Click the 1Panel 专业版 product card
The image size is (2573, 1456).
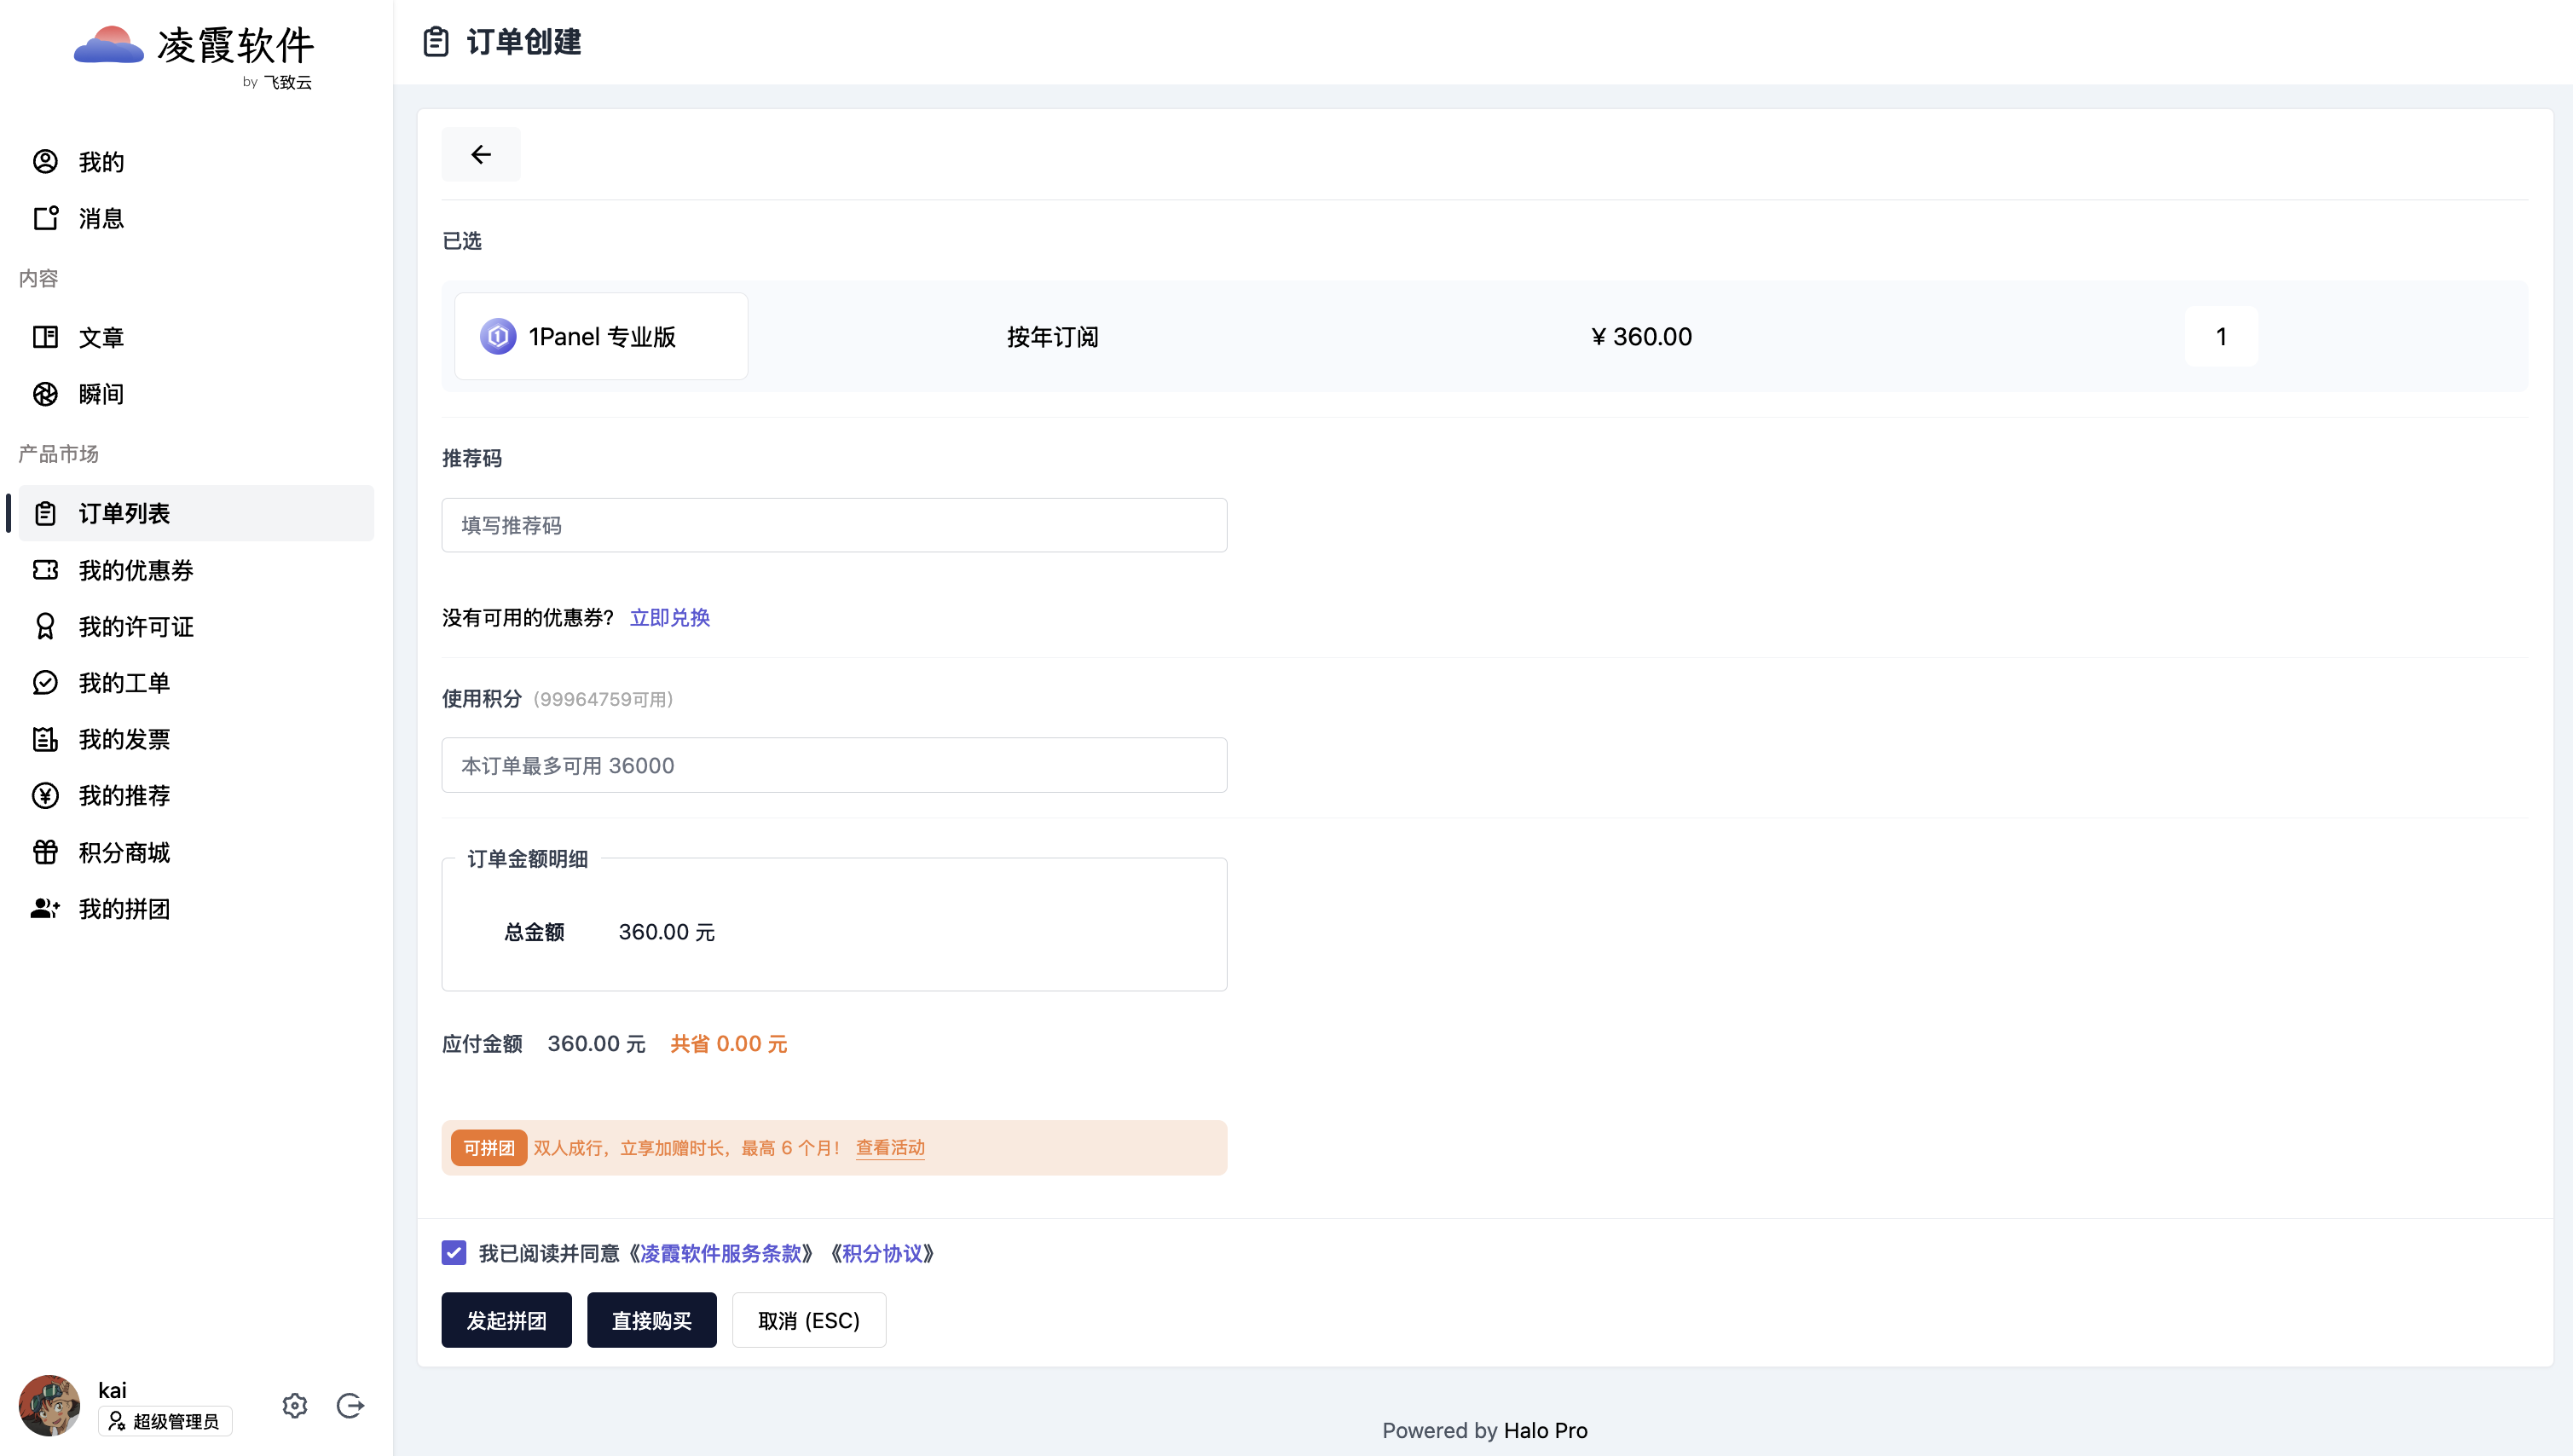601,336
